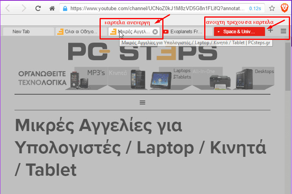
Task: Open the home page button
Action: pos(52,8)
